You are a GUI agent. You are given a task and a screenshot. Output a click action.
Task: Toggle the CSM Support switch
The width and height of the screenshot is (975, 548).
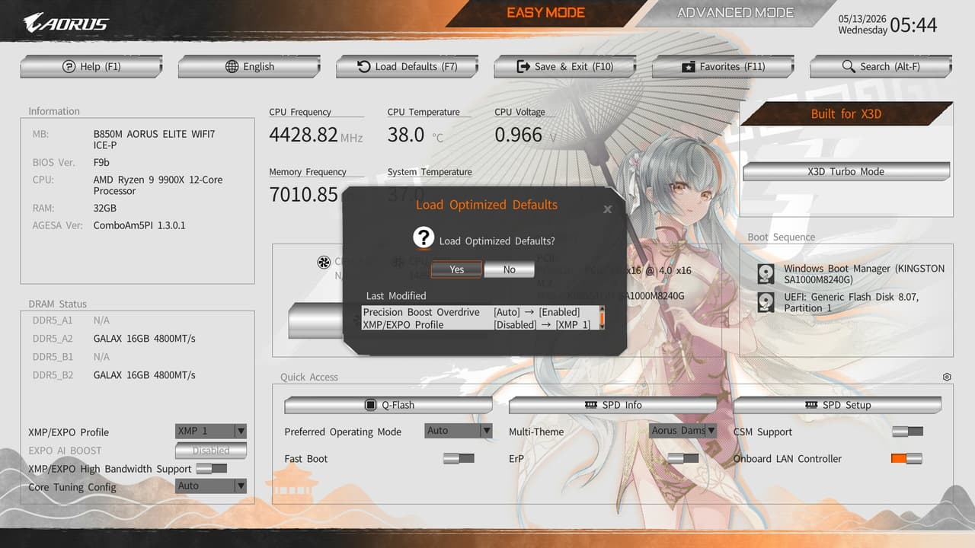(x=907, y=432)
